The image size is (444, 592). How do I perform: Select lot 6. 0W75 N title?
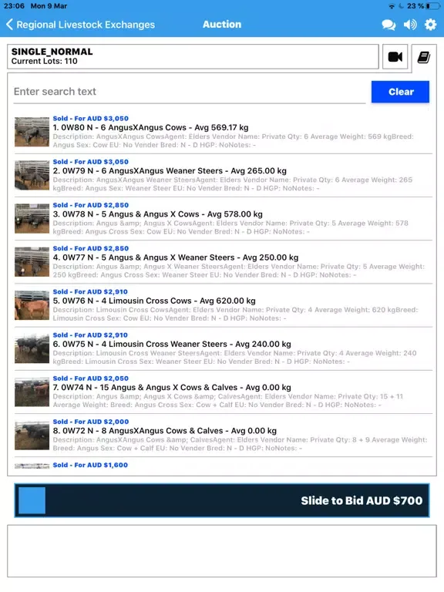[x=172, y=345]
